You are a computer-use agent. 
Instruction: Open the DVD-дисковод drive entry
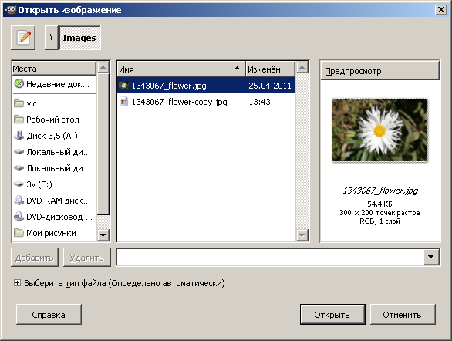coord(54,217)
